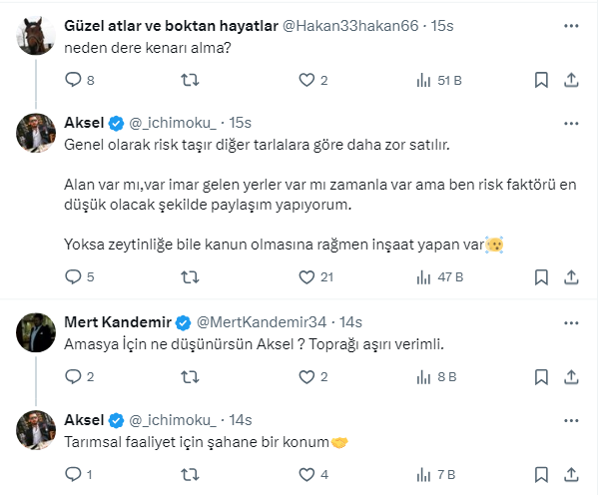This screenshot has width=599, height=495.
Task: Open more options on Aksel's first tweet
Action: (573, 123)
